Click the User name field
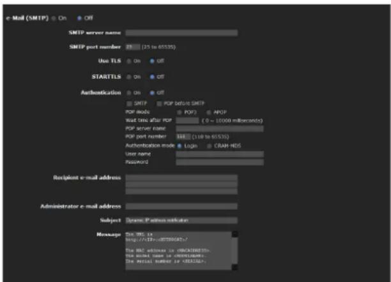 [x=220, y=154]
